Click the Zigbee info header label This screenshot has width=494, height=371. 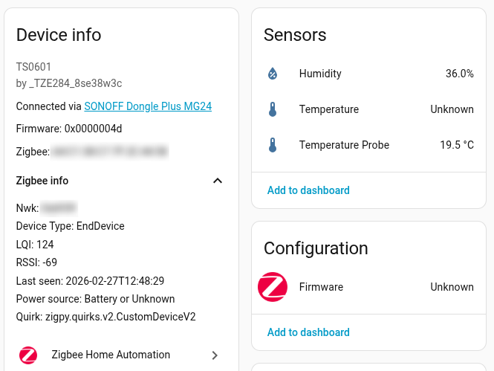[x=42, y=181]
